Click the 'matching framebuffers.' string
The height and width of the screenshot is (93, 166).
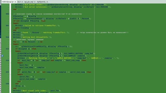click(55, 33)
